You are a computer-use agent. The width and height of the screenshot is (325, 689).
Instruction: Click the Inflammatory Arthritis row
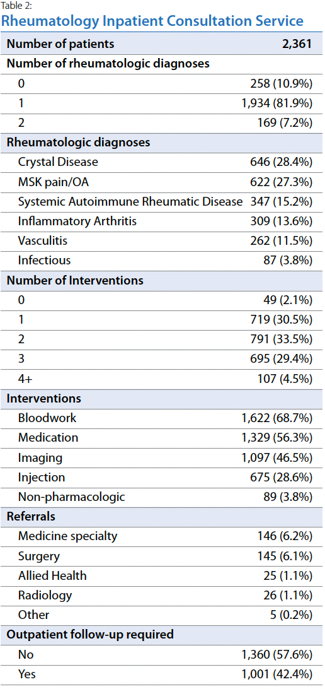[x=162, y=221]
